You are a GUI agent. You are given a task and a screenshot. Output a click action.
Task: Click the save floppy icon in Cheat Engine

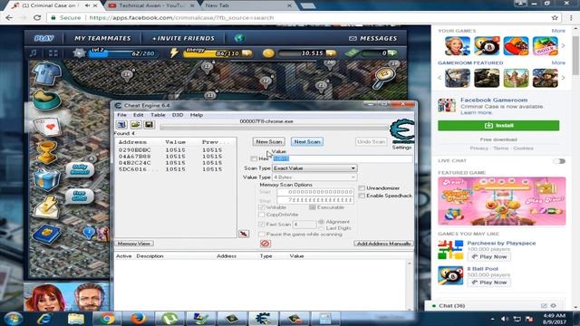pos(149,125)
